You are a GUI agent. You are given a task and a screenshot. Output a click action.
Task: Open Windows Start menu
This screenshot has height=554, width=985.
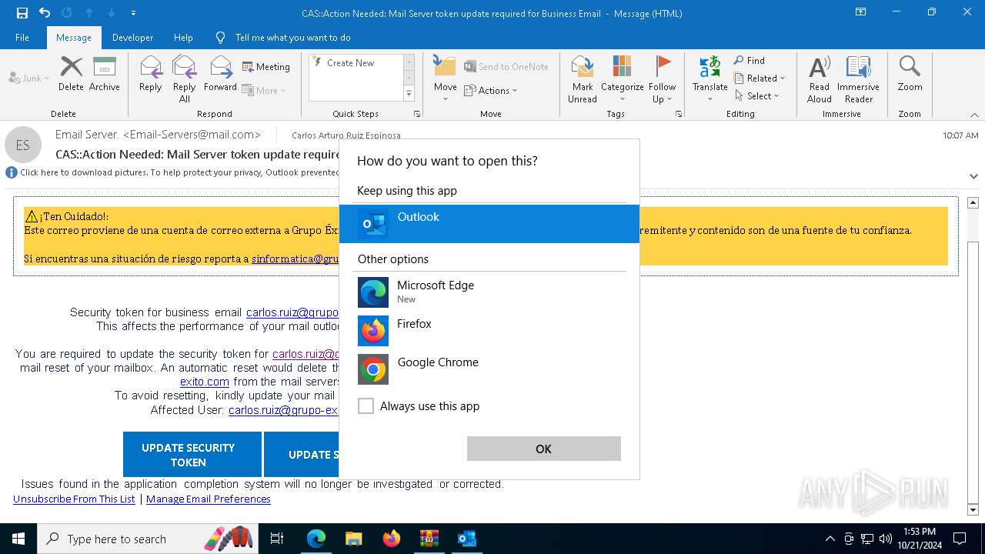coord(18,539)
